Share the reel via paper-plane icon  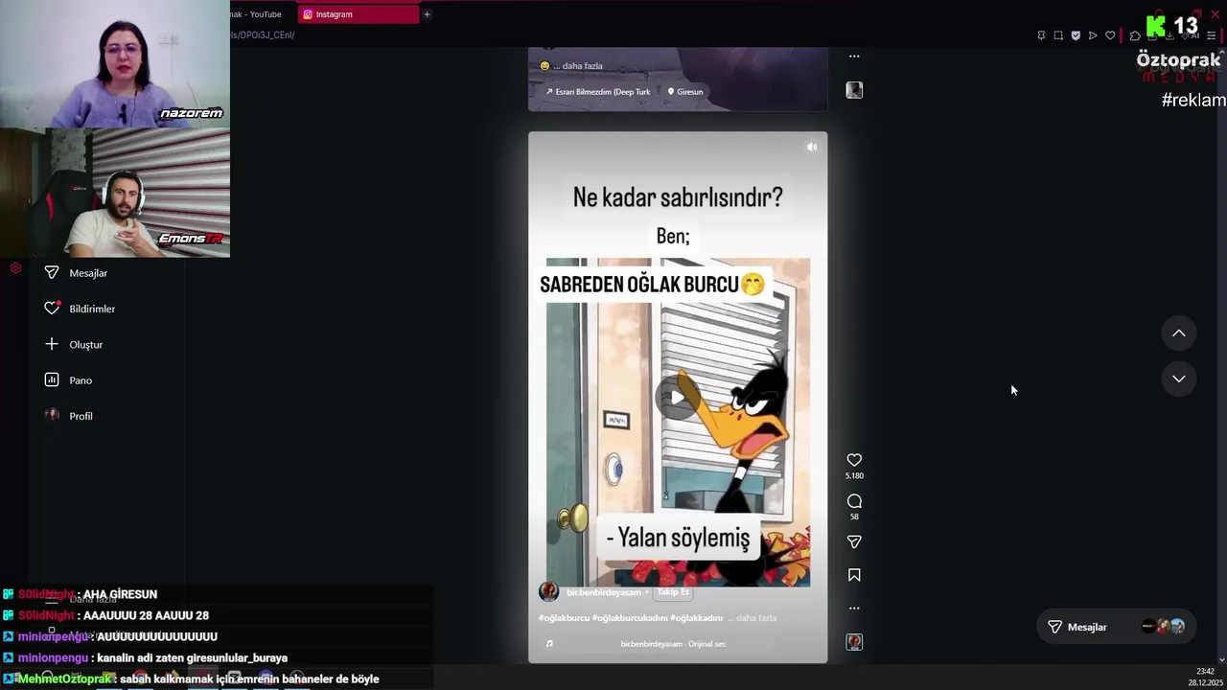pyautogui.click(x=854, y=542)
